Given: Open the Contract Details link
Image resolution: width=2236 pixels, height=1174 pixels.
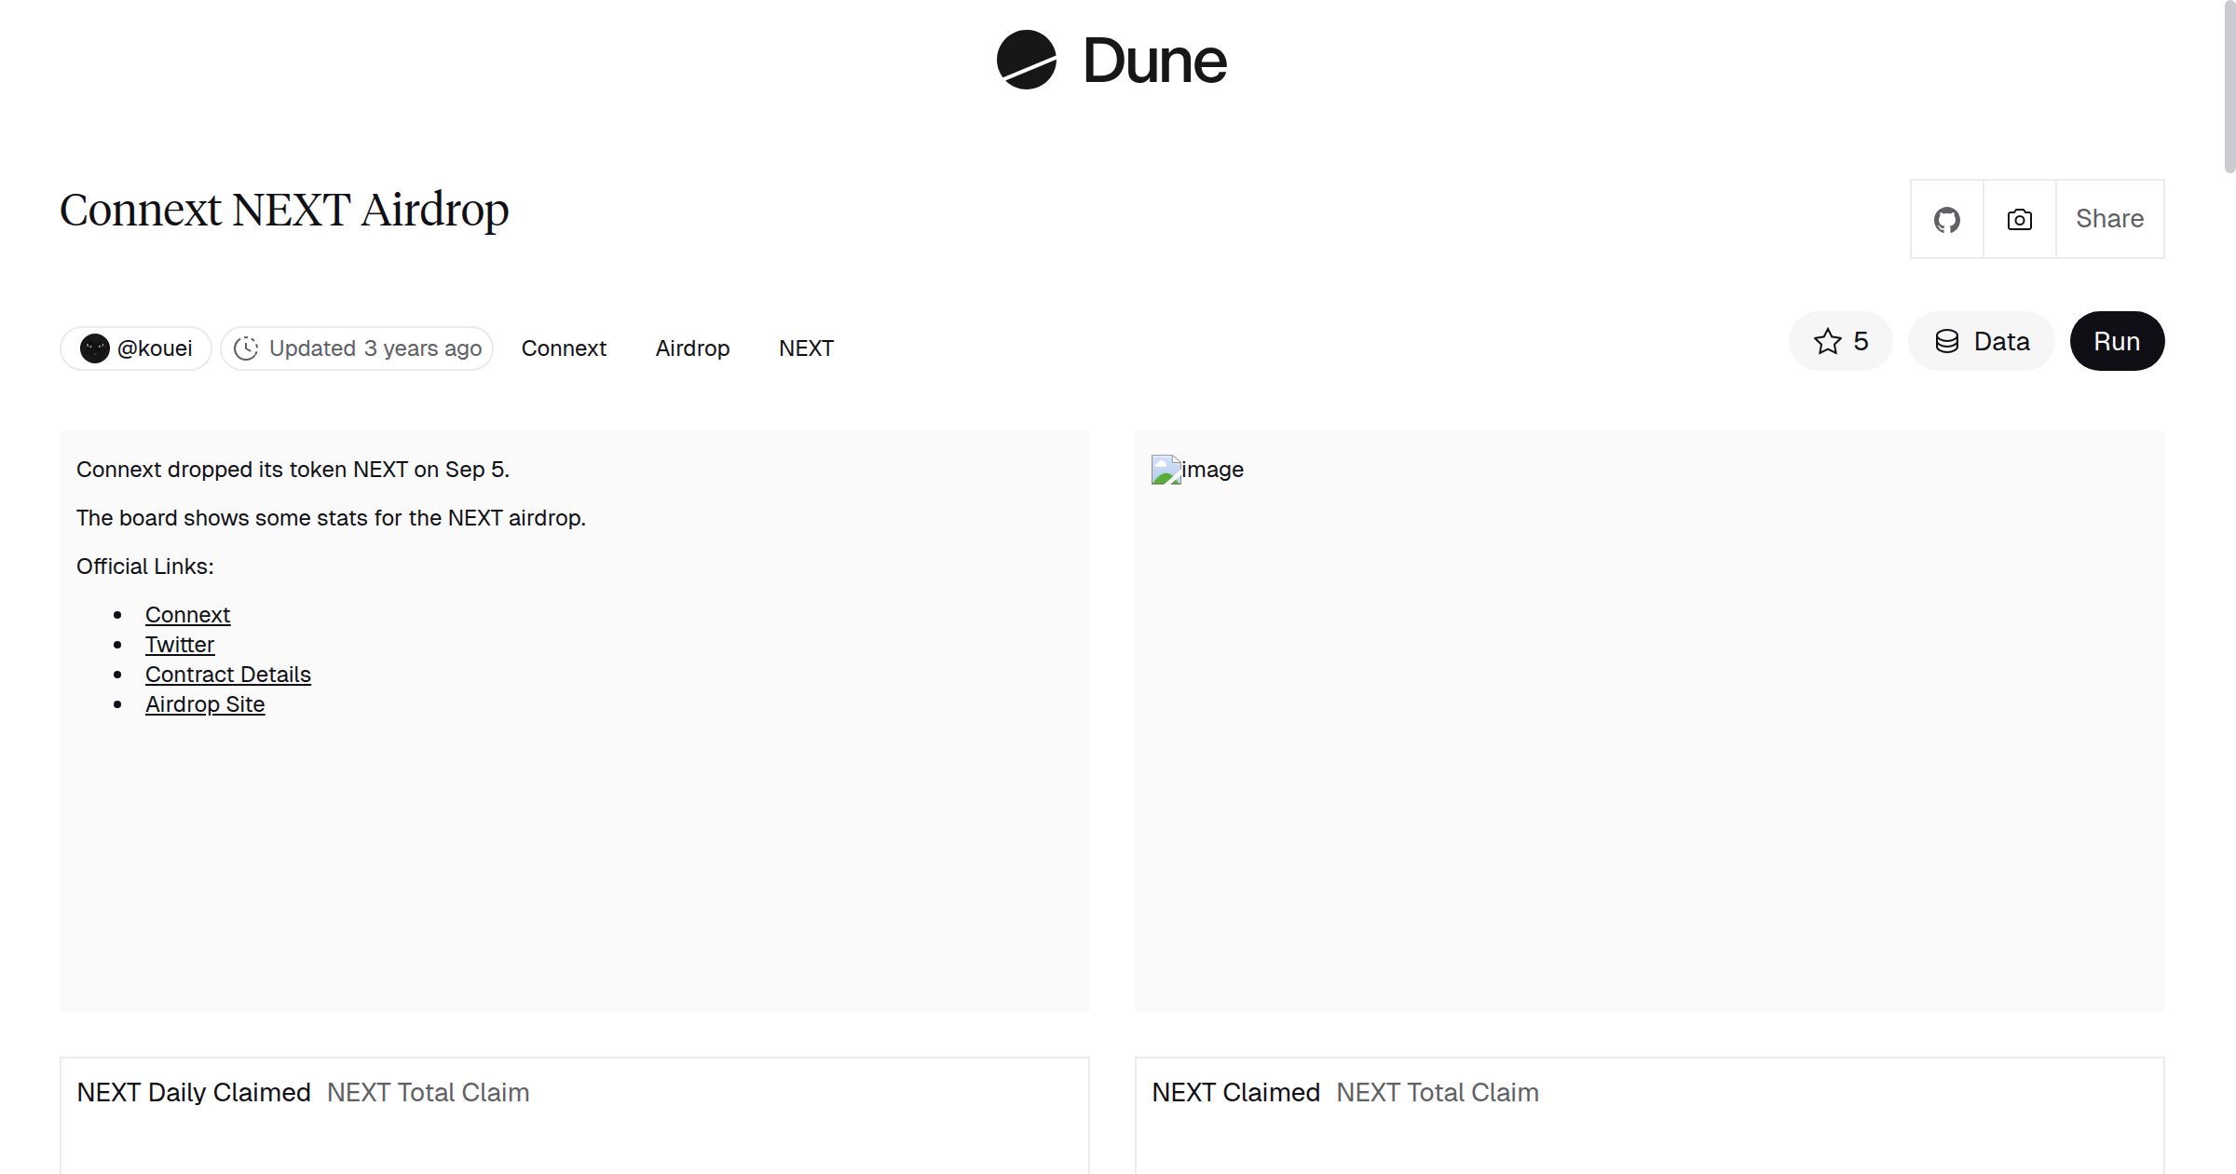Looking at the screenshot, I should coord(228,675).
